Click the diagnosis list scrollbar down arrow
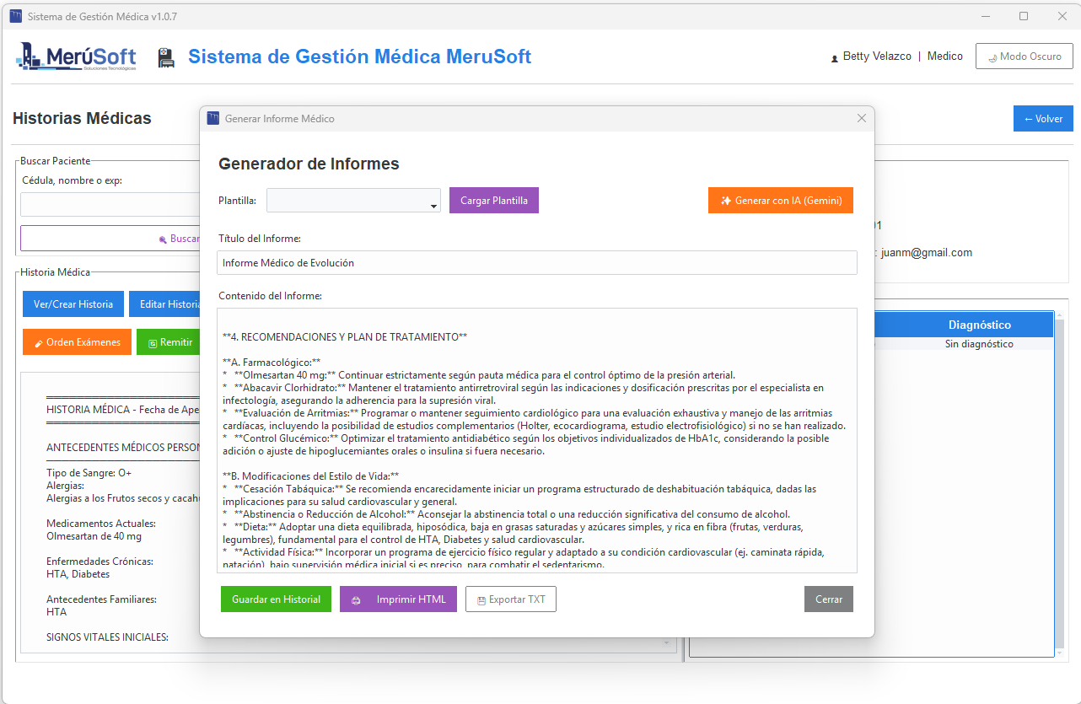Screen dimensions: 1081x704 [1060, 653]
